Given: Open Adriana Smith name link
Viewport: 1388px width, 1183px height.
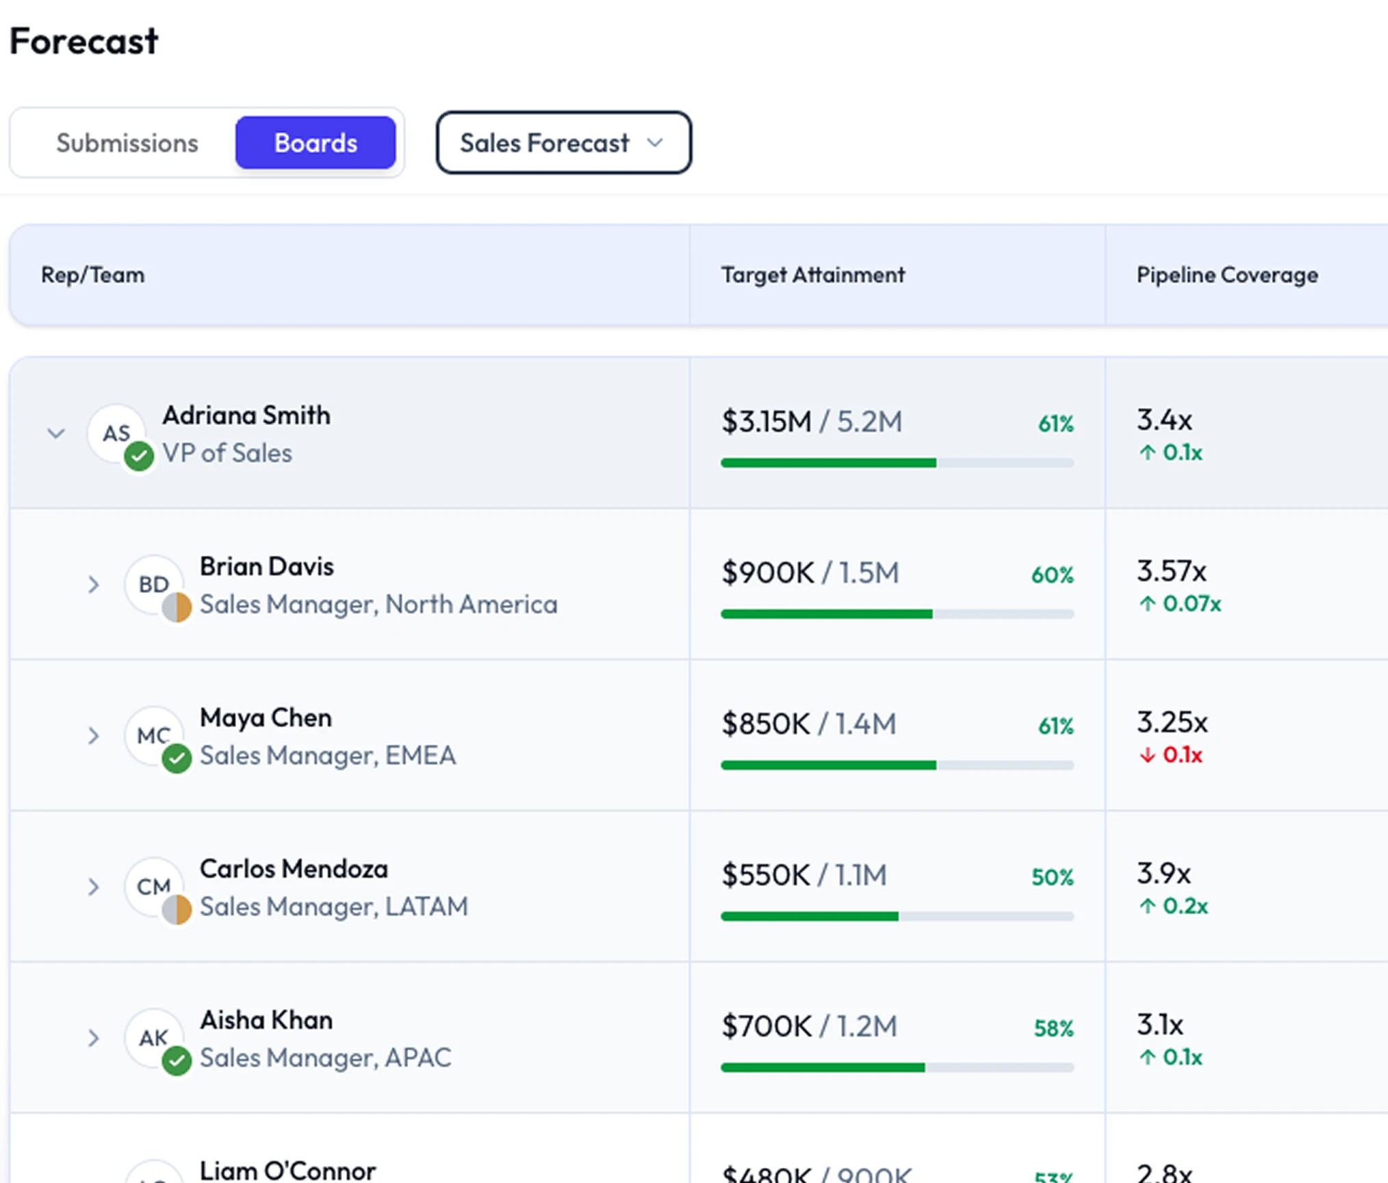Looking at the screenshot, I should click(246, 416).
